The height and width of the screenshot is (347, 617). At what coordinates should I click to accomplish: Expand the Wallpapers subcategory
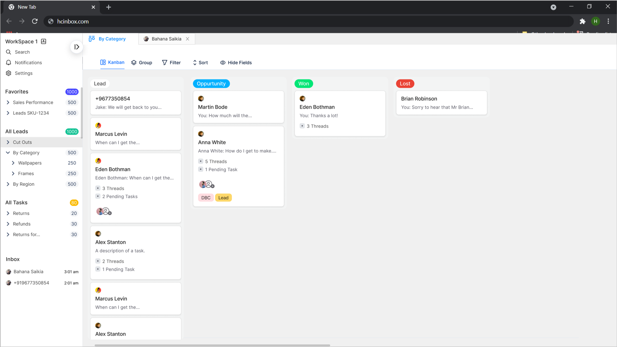(x=13, y=163)
